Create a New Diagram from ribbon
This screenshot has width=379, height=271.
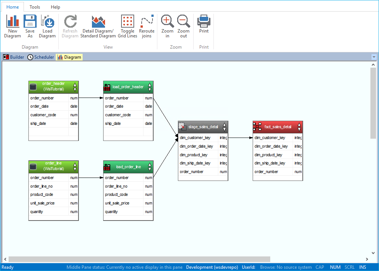13,26
